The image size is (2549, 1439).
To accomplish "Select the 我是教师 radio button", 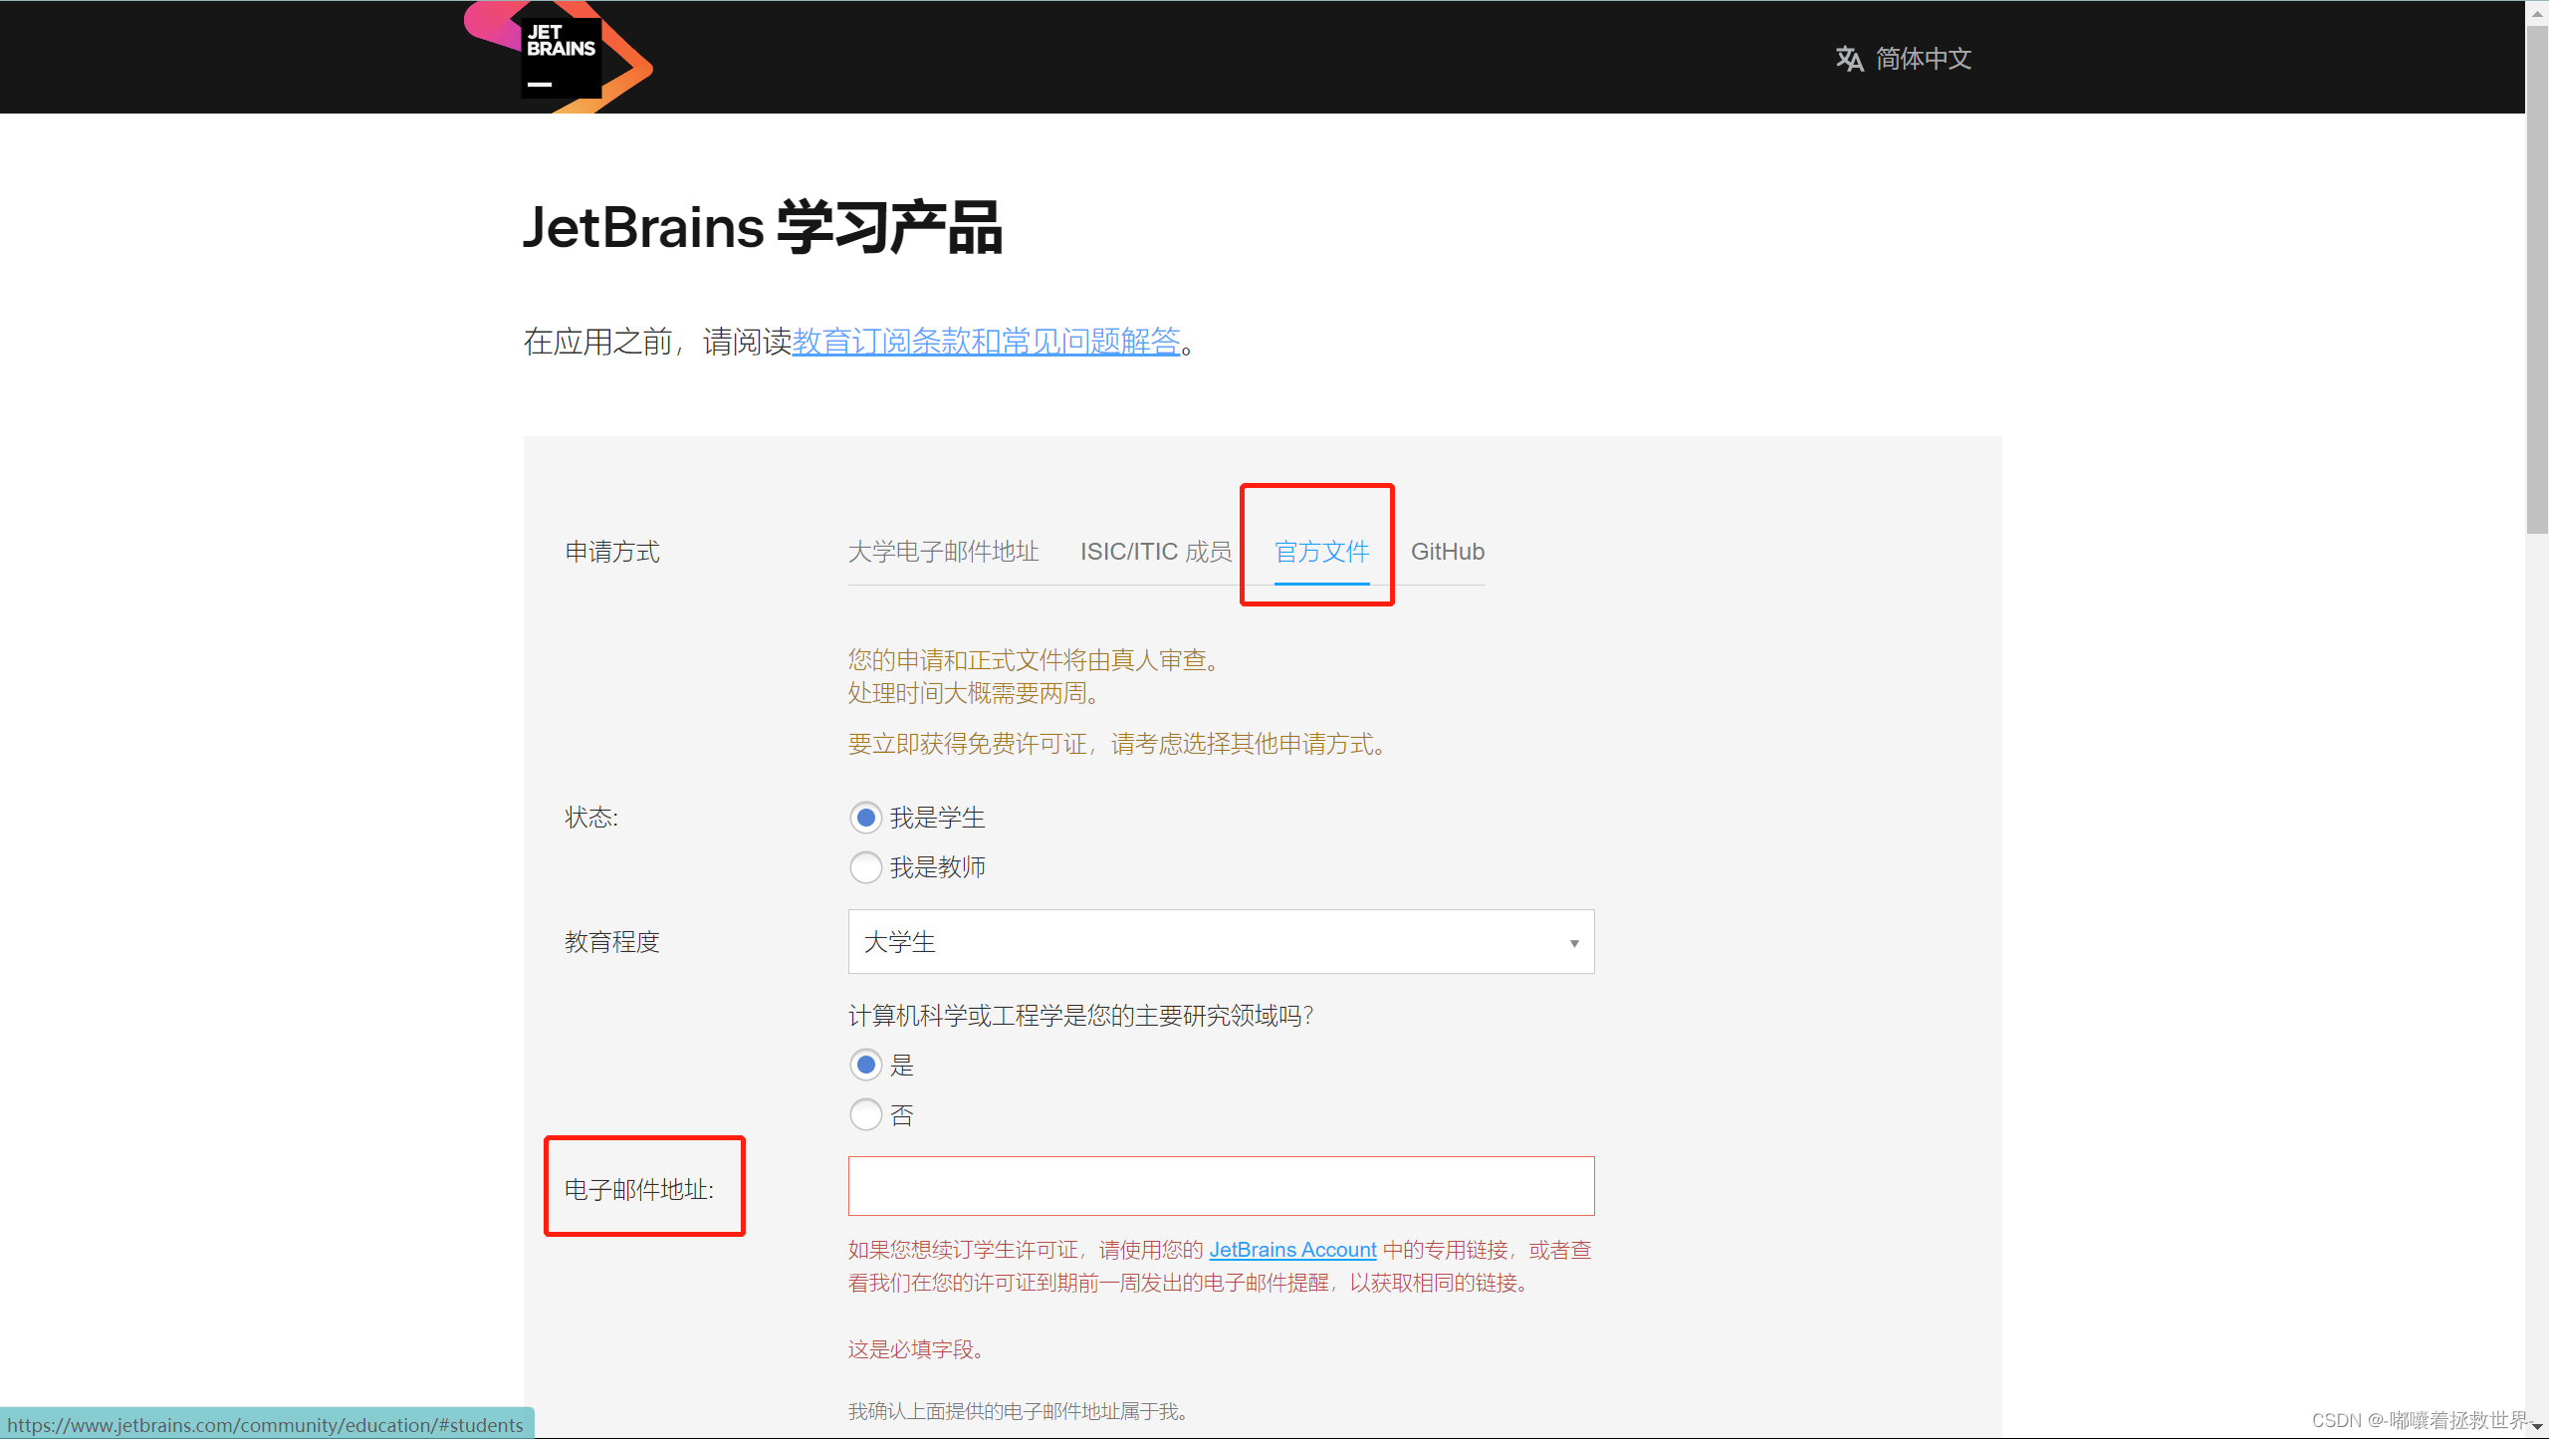I will pyautogui.click(x=865, y=867).
